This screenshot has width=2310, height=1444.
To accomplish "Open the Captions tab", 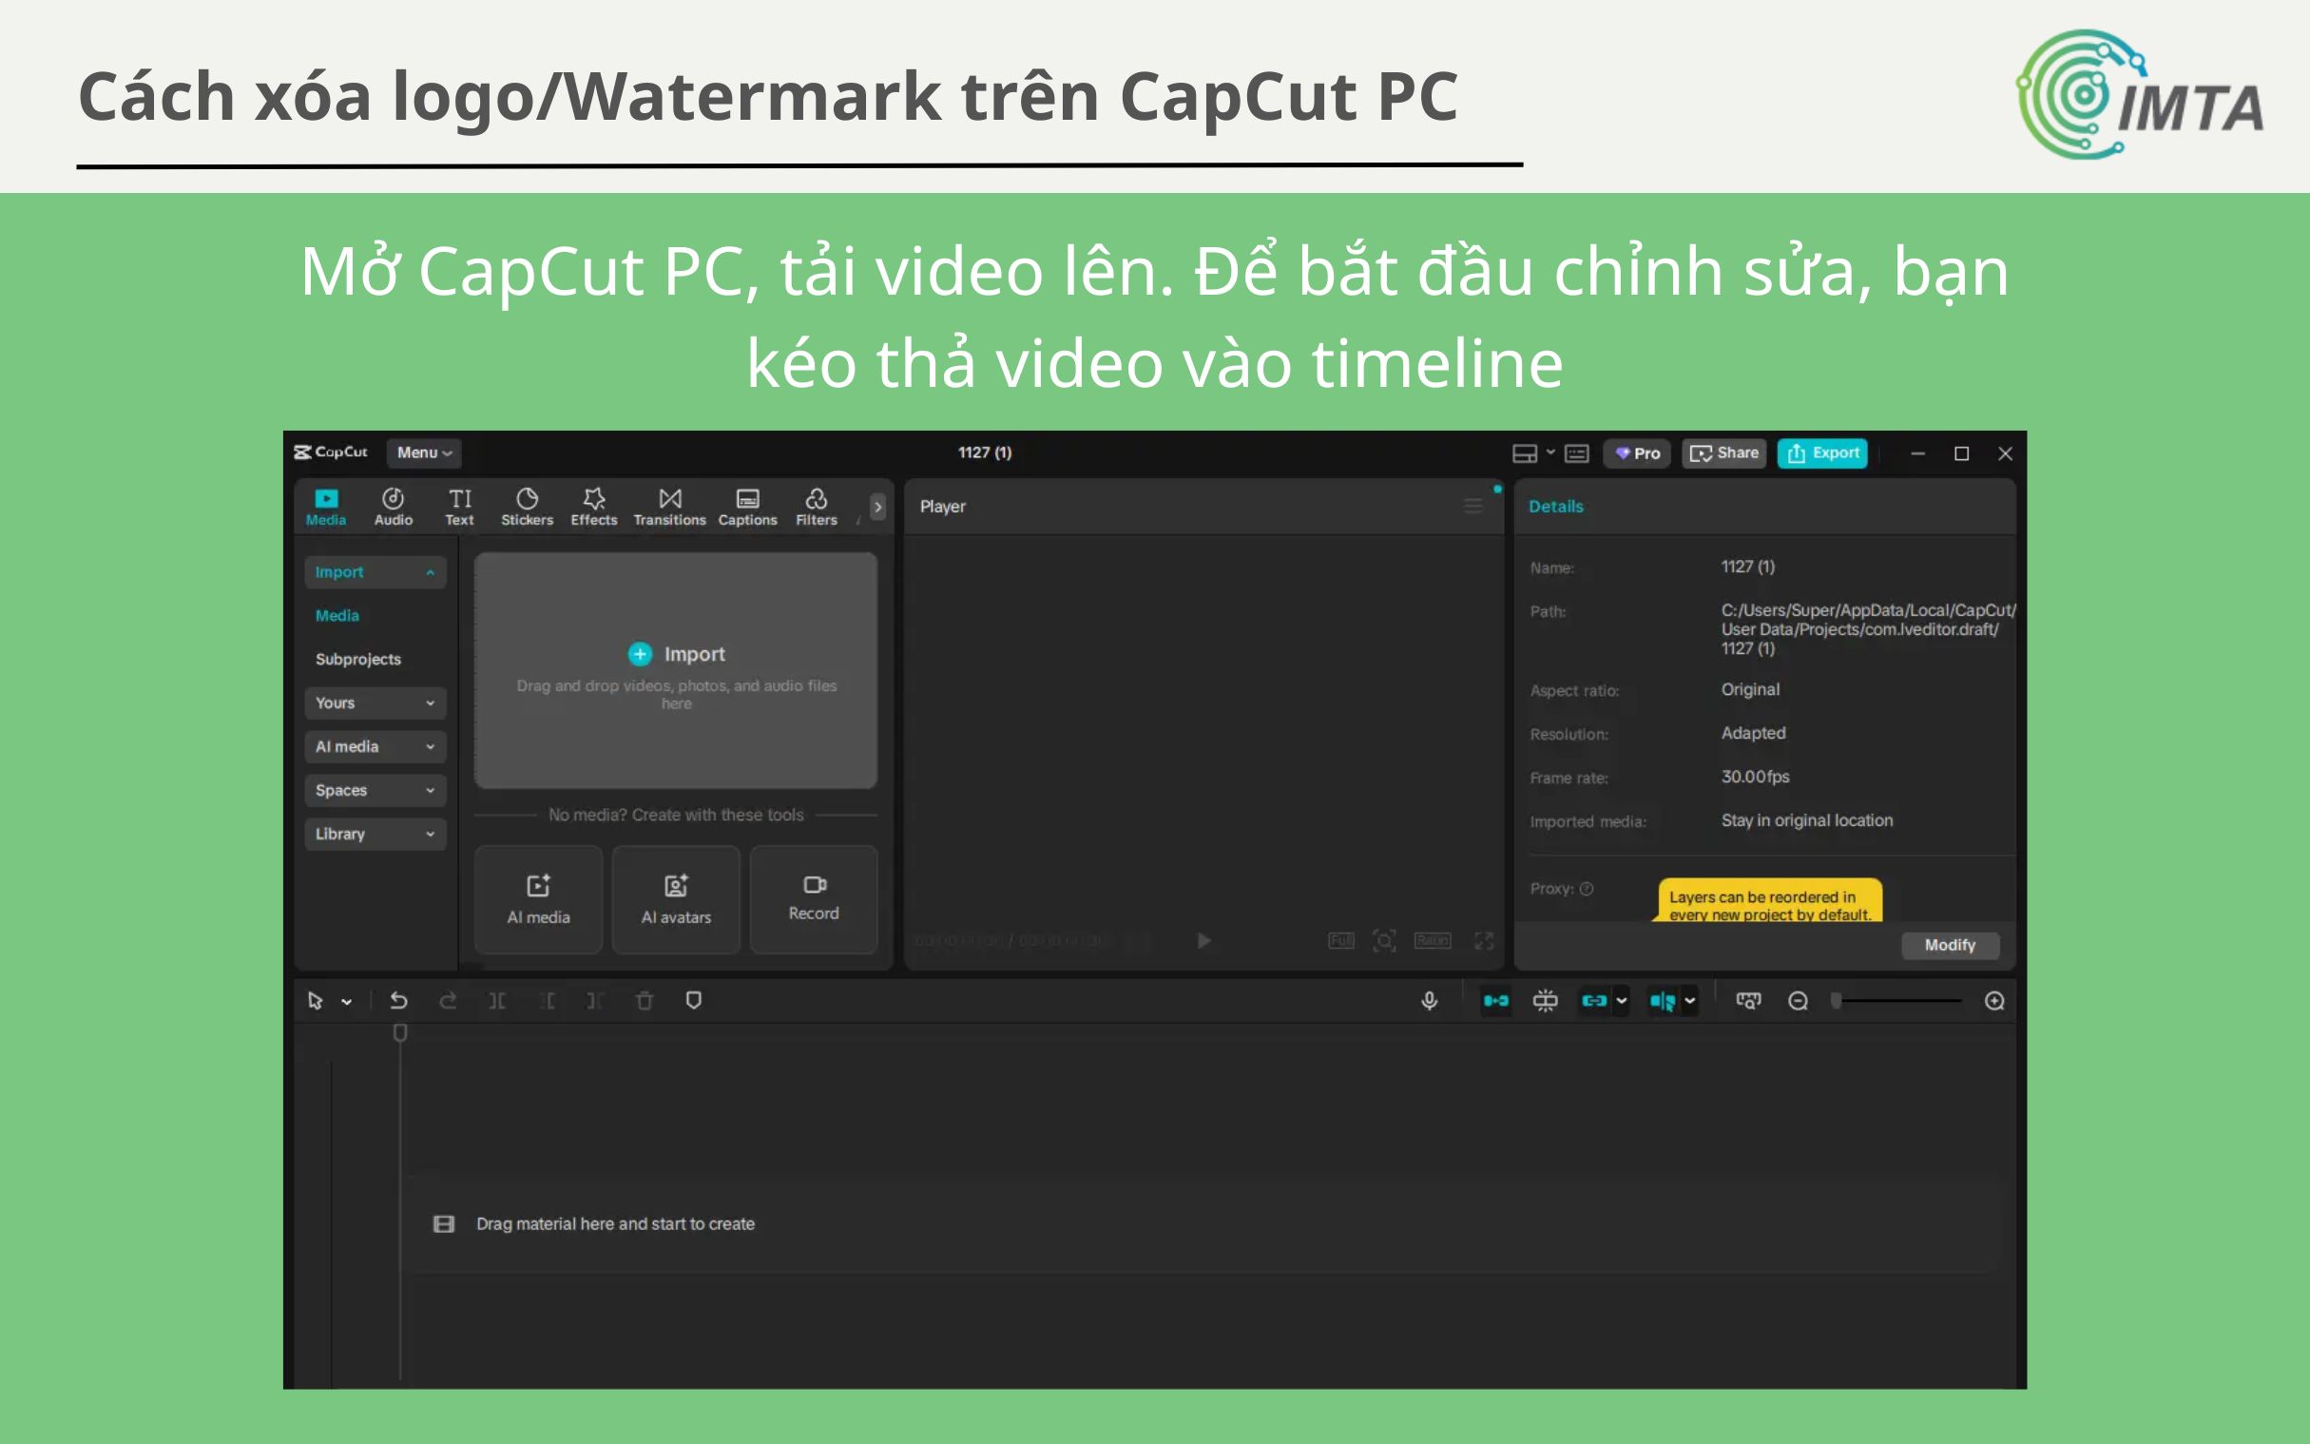I will point(747,506).
